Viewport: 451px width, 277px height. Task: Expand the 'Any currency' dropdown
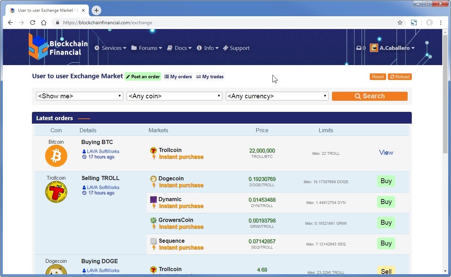[277, 96]
